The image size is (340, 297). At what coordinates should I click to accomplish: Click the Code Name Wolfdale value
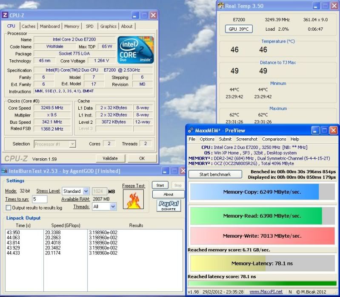click(55, 47)
